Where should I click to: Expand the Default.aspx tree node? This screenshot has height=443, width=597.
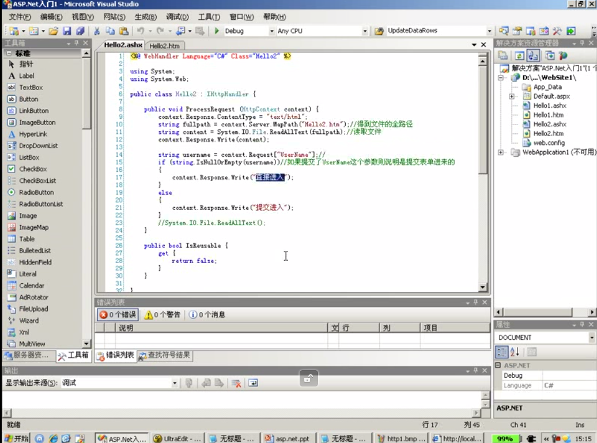point(512,96)
